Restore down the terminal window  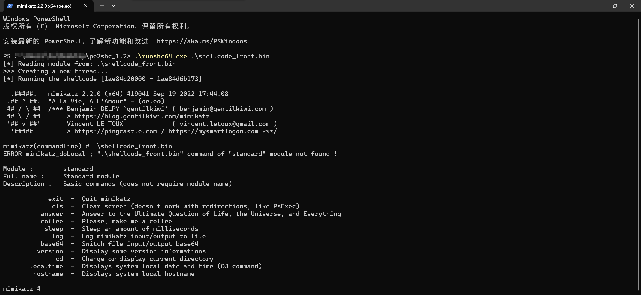point(615,6)
